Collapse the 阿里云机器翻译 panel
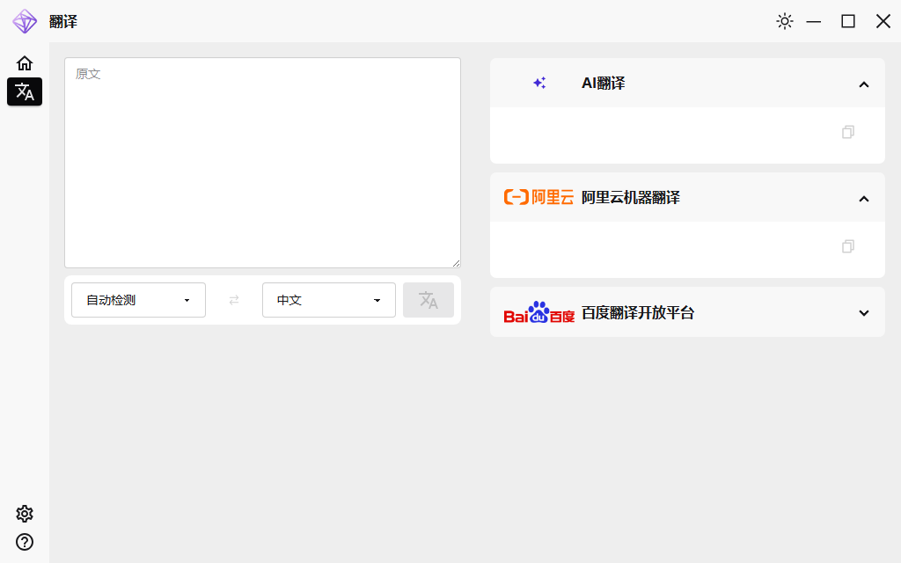The width and height of the screenshot is (901, 563). [x=864, y=199]
